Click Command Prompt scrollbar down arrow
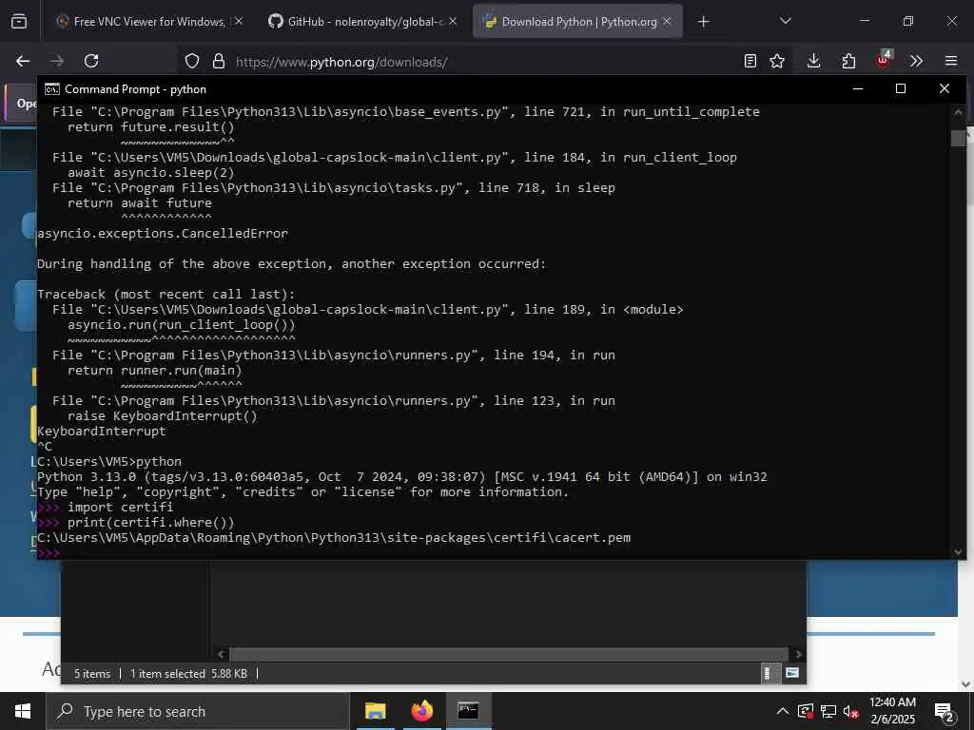Screen dimensions: 974x730 [958, 551]
